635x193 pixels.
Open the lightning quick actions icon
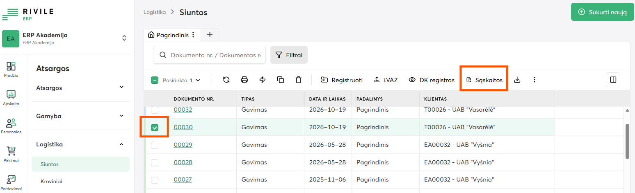(263, 80)
